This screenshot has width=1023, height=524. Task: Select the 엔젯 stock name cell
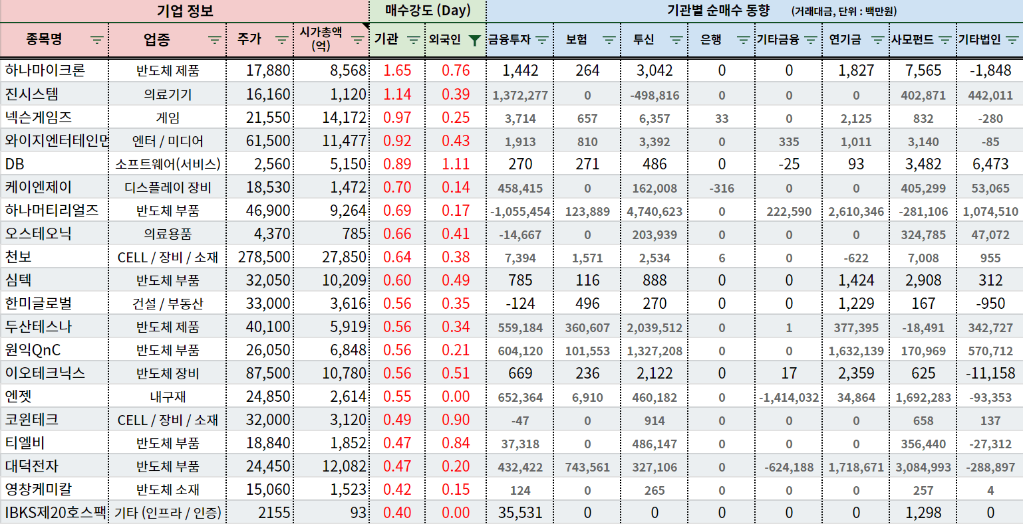[x=54, y=396]
